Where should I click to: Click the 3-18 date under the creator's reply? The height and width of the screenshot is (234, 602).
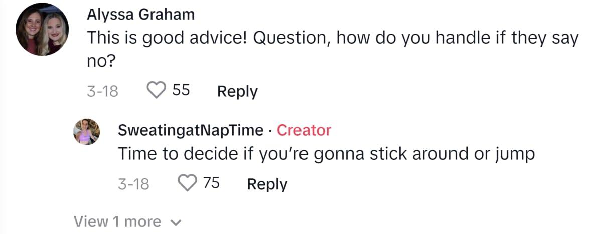133,184
